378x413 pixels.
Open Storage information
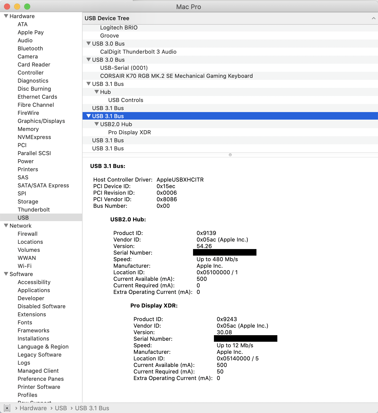(28, 202)
